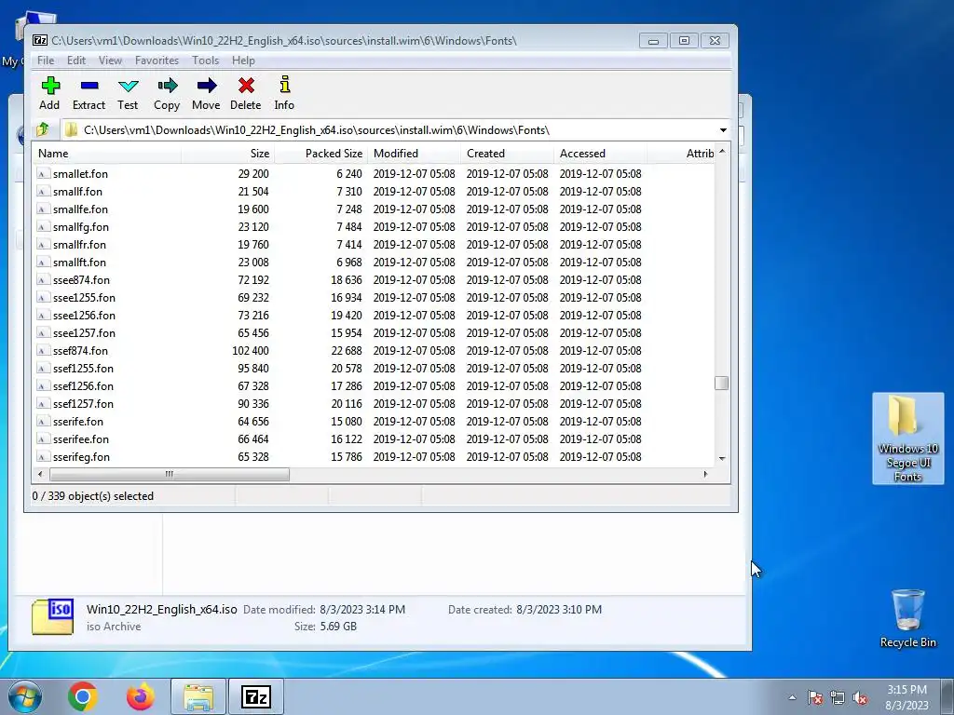Click the network tray icon
This screenshot has width=954, height=715.
pos(838,697)
